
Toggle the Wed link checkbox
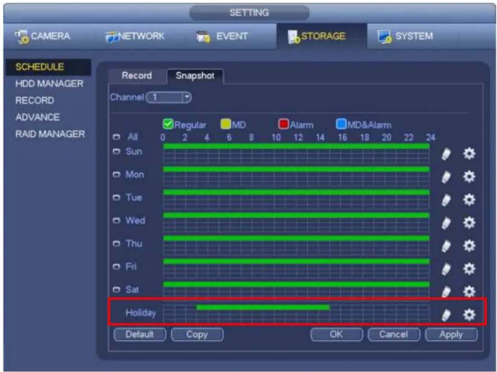pos(117,220)
